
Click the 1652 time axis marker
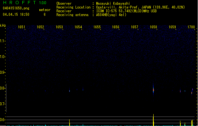coord(40,27)
